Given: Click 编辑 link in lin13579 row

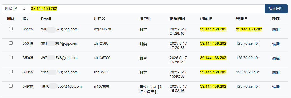Looking at the screenshot, I should pos(276,73).
